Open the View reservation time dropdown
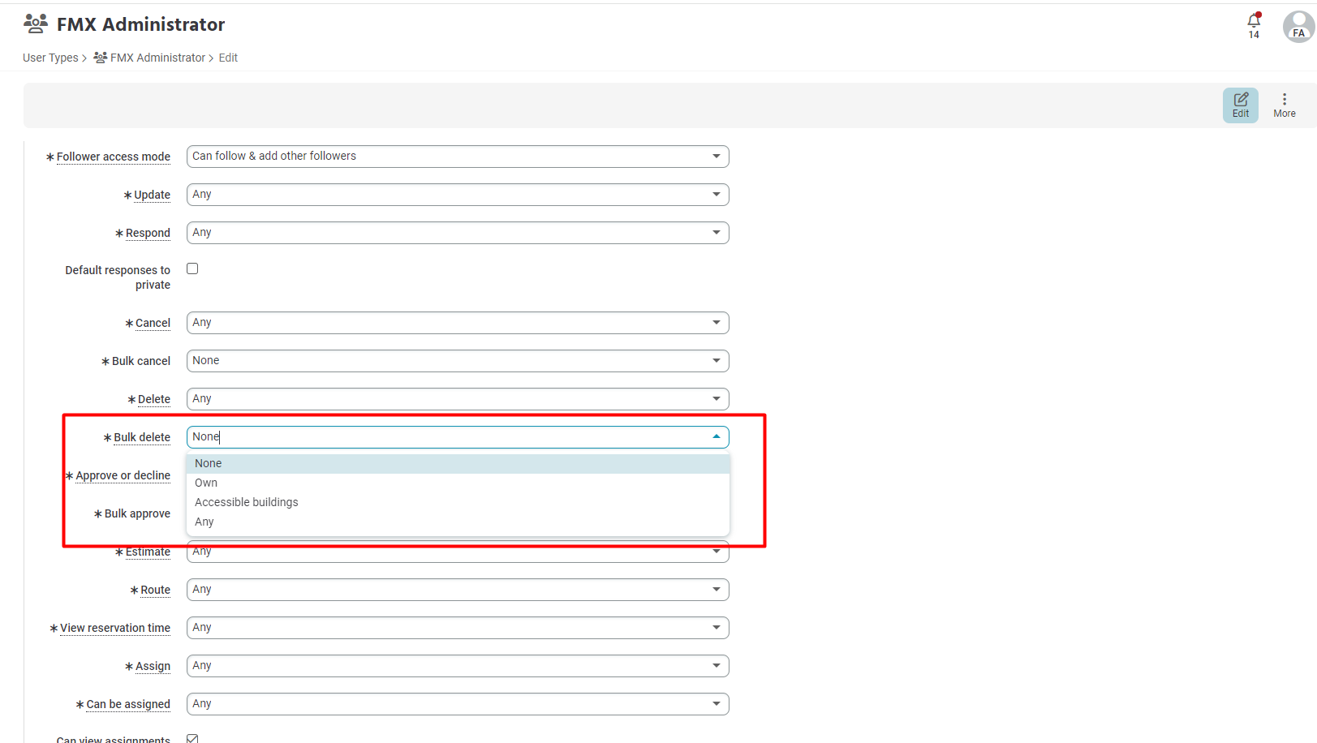Image resolution: width=1317 pixels, height=743 pixels. (458, 628)
